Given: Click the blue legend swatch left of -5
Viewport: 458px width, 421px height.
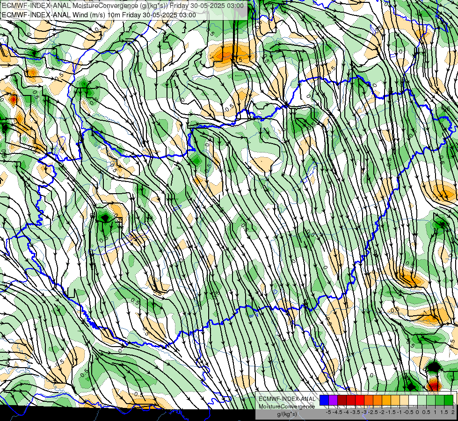Looking at the screenshot, I should pyautogui.click(x=324, y=400).
